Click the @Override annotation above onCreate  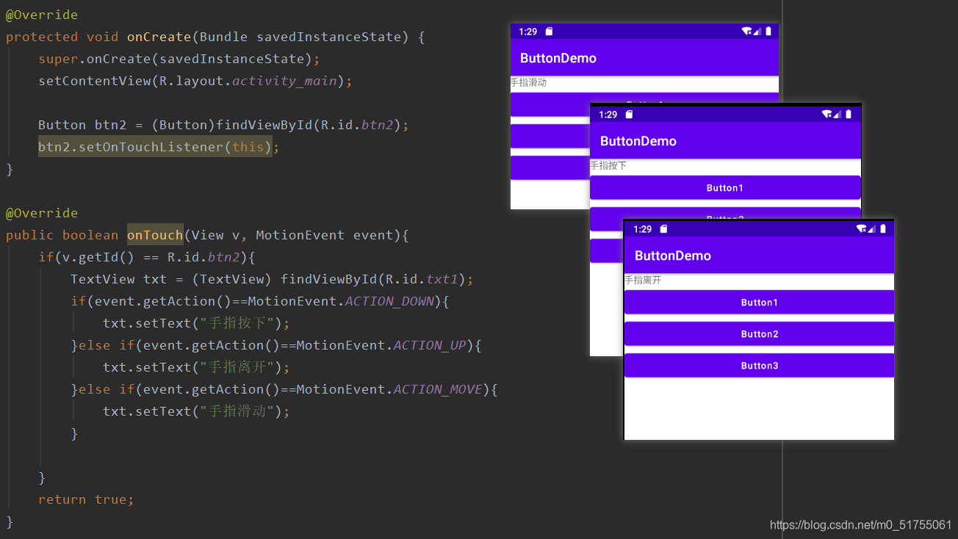(x=42, y=15)
